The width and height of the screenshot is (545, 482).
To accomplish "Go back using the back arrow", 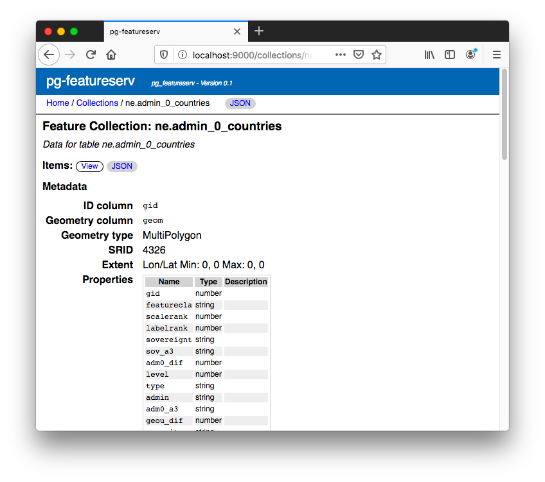I will tap(49, 55).
